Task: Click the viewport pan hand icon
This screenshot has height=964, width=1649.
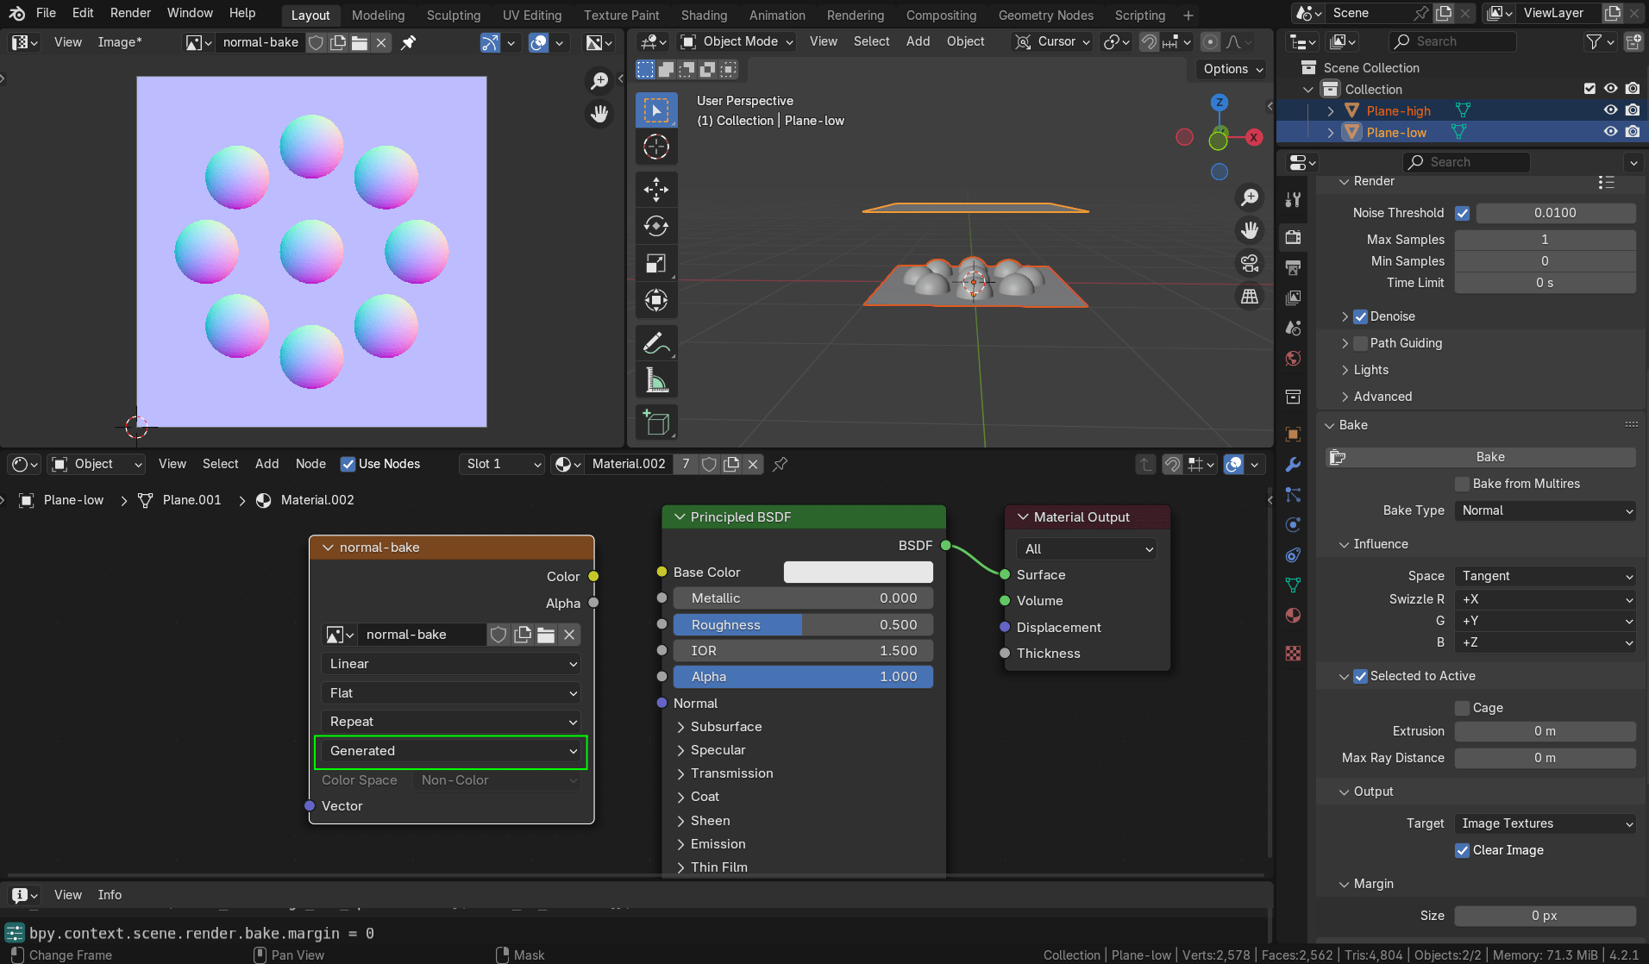Action: (1250, 230)
